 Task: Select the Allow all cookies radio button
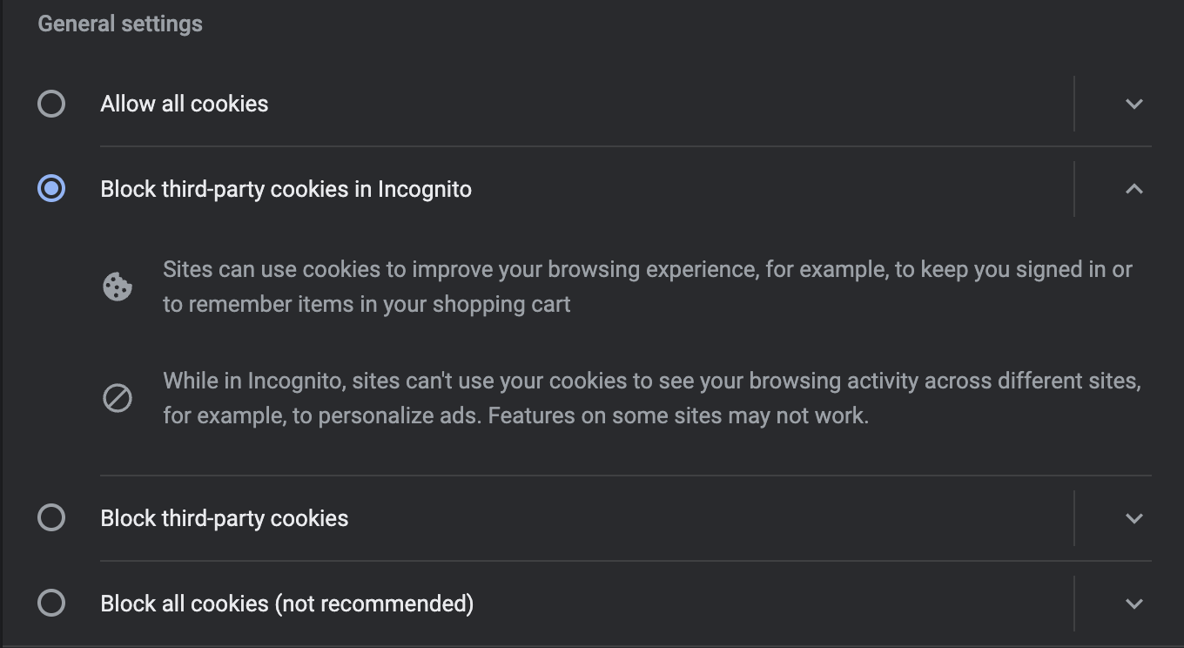[x=51, y=104]
